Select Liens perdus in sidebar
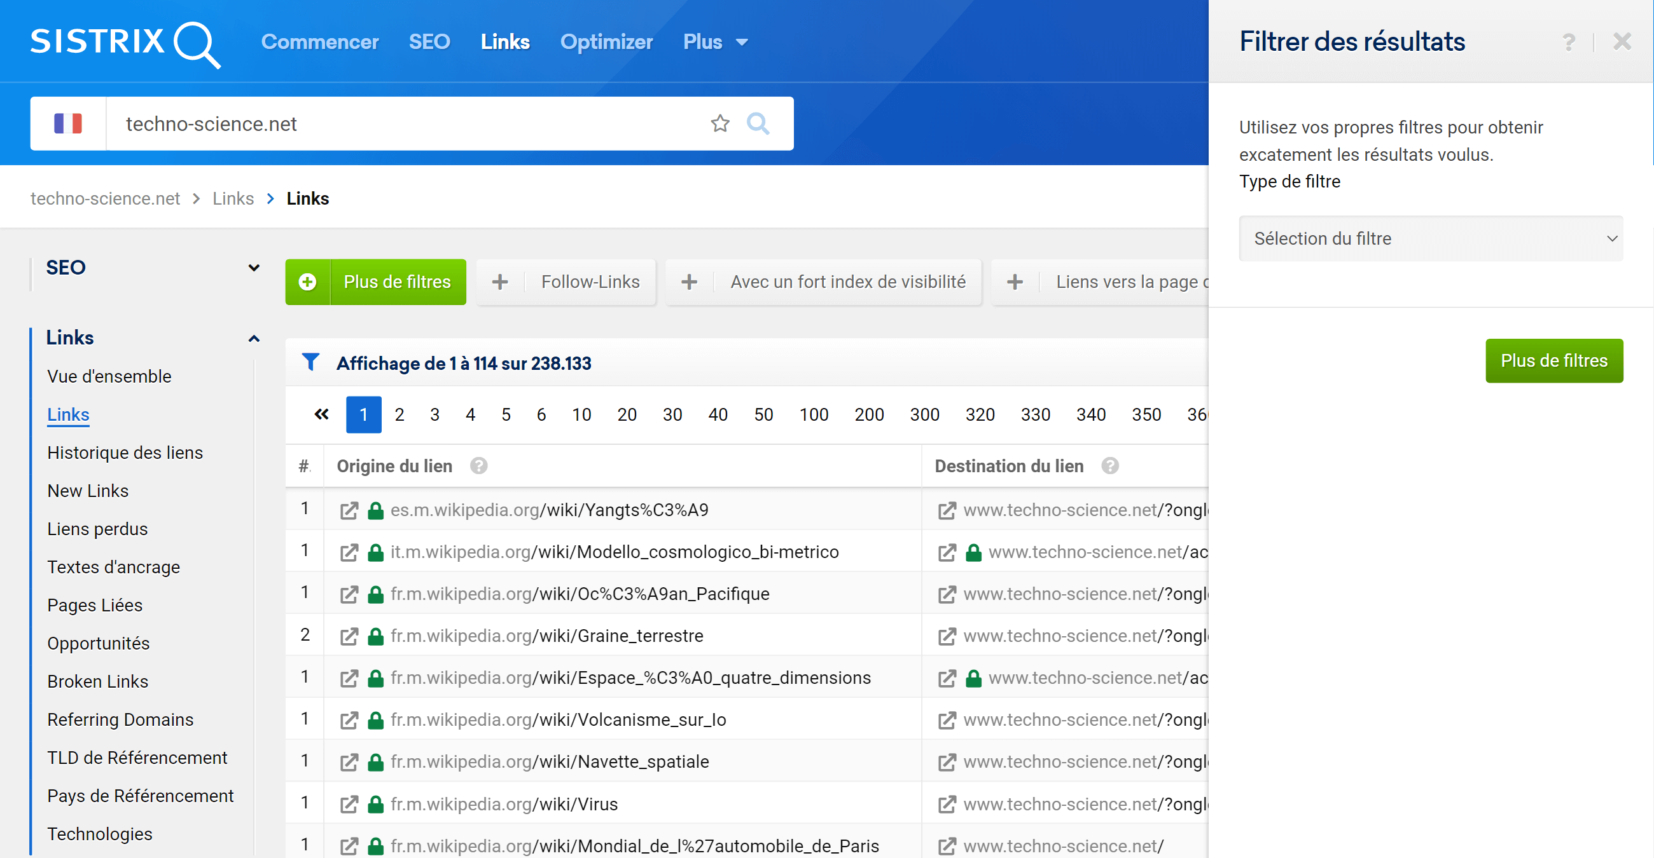Viewport: 1654px width, 858px height. click(x=97, y=529)
